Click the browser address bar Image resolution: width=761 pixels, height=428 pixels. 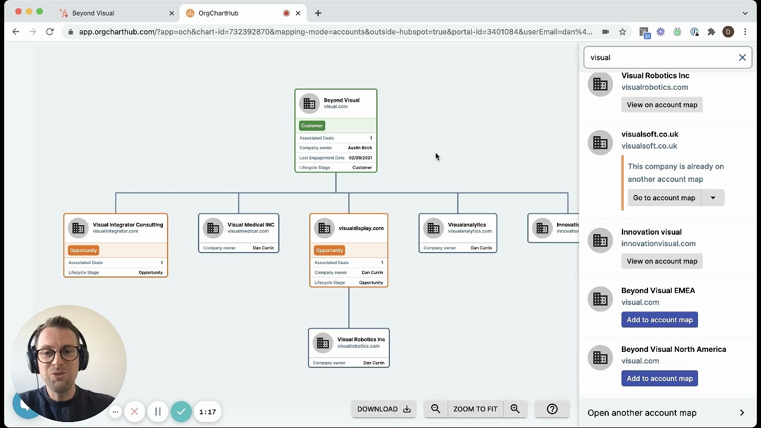click(336, 32)
